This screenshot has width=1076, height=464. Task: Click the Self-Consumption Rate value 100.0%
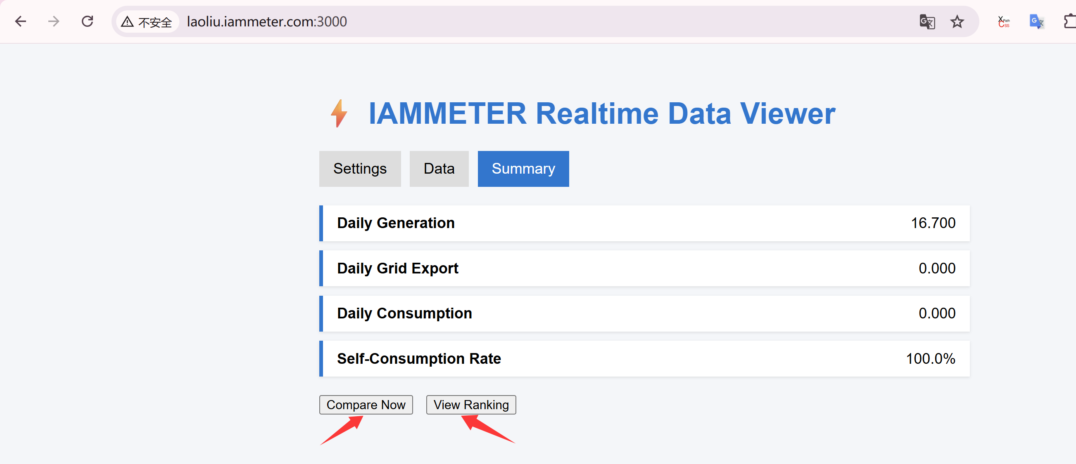[x=930, y=358]
